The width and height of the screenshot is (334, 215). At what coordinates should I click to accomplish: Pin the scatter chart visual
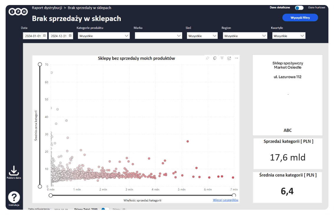pos(208,58)
